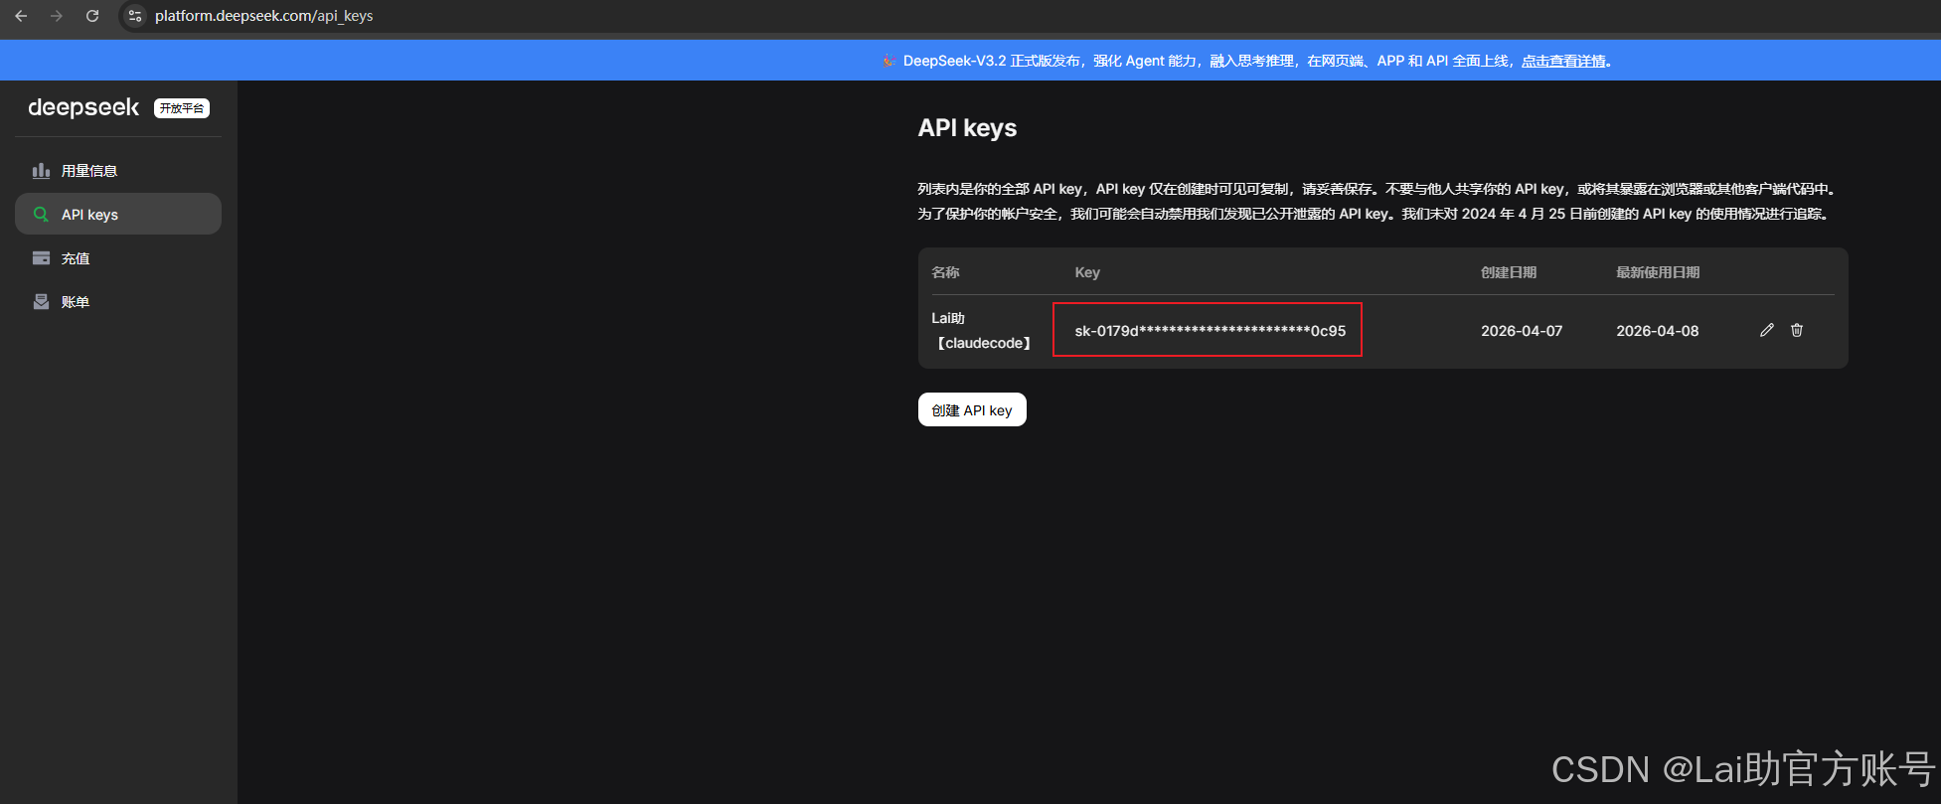Open 账单 page from sidebar
This screenshot has width=1941, height=804.
tap(118, 302)
